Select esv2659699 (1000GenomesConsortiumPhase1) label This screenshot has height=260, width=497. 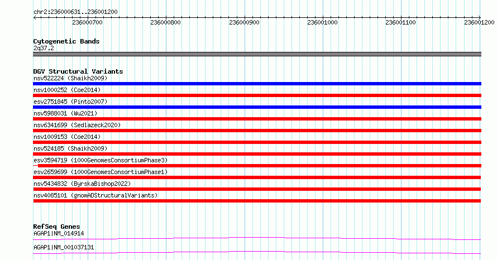[101, 172]
